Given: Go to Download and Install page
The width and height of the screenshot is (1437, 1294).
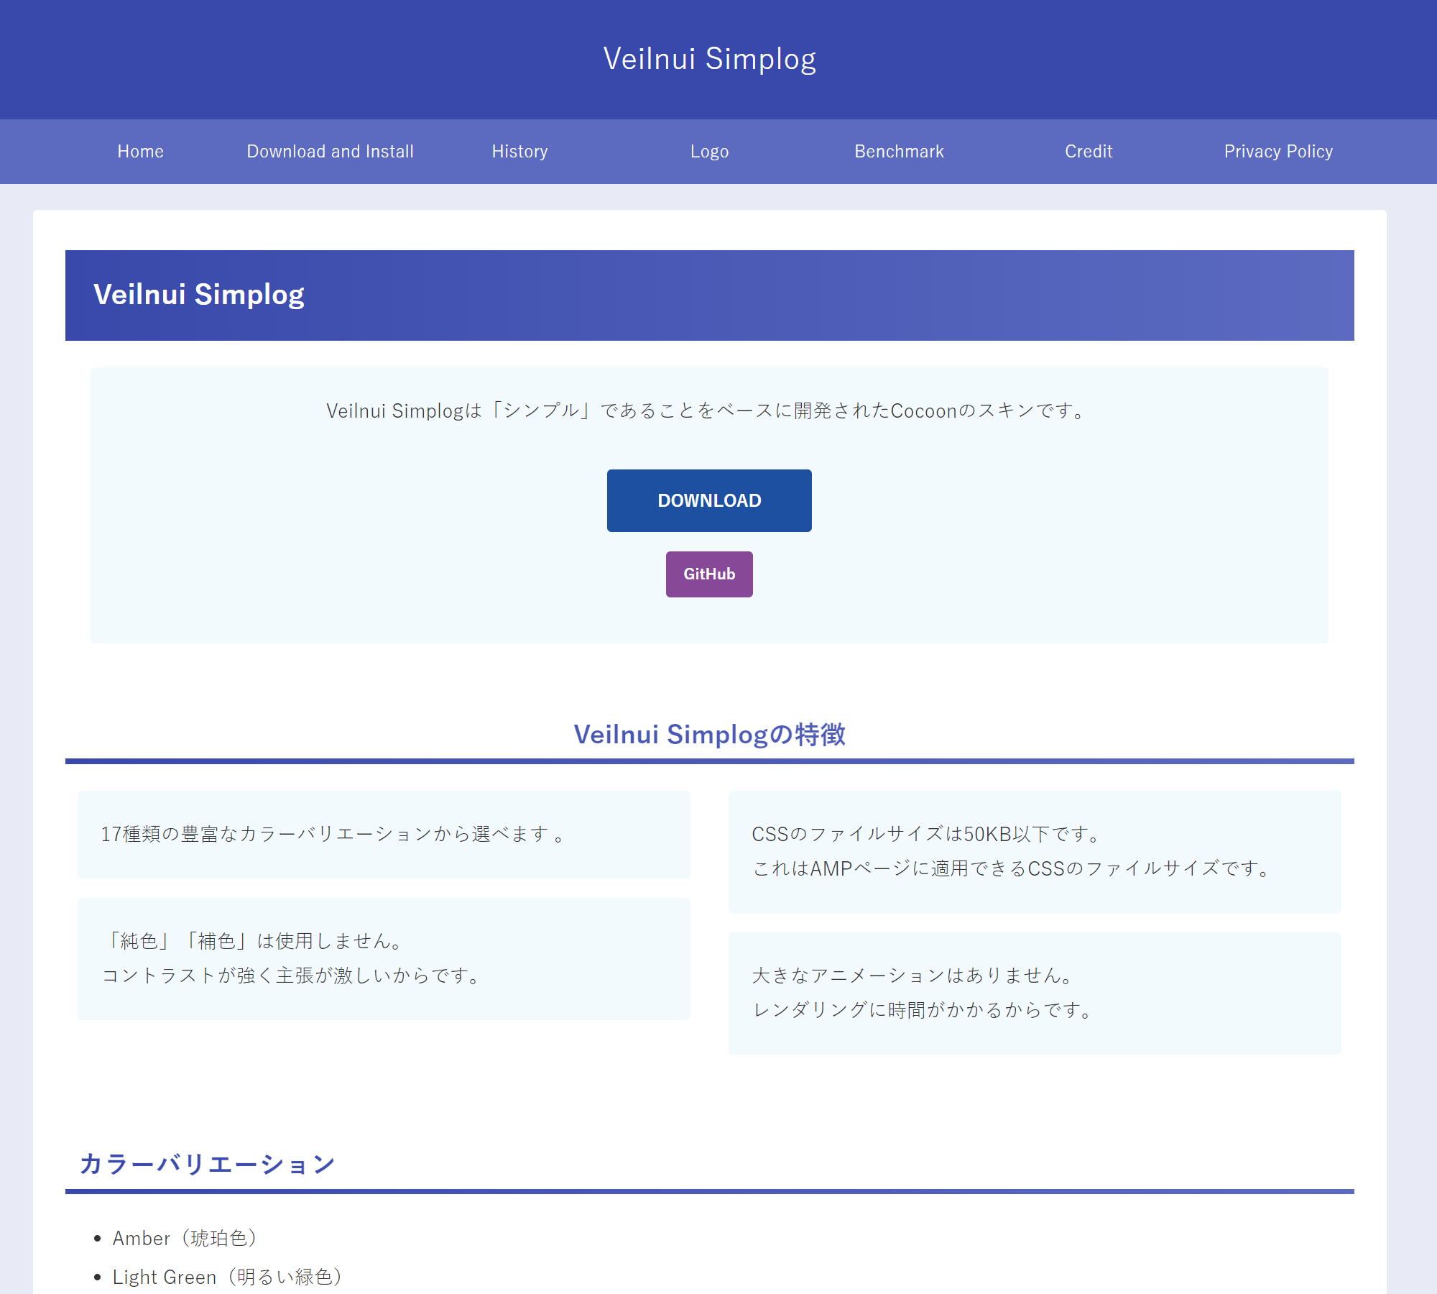Looking at the screenshot, I should pyautogui.click(x=331, y=152).
